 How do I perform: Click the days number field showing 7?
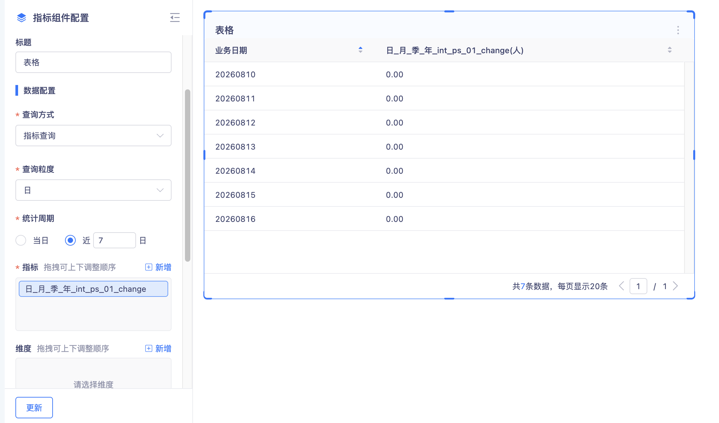click(x=115, y=240)
